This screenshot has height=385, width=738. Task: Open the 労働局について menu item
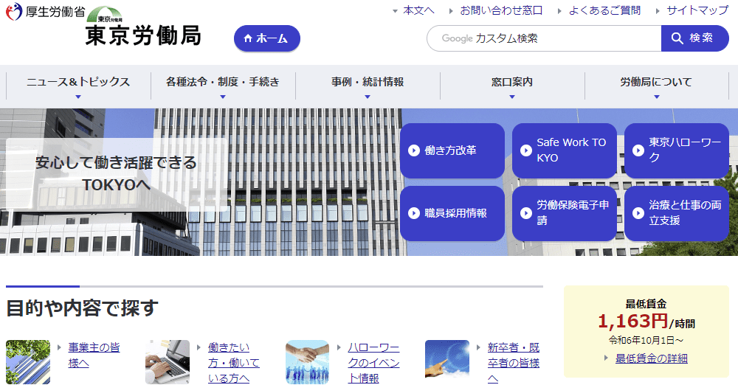656,83
